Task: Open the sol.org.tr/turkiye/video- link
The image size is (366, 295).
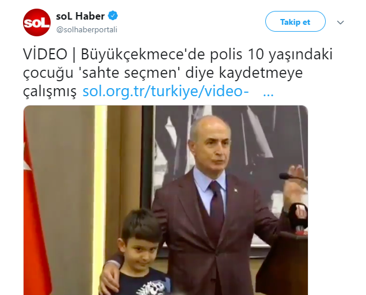Action: pyautogui.click(x=166, y=91)
